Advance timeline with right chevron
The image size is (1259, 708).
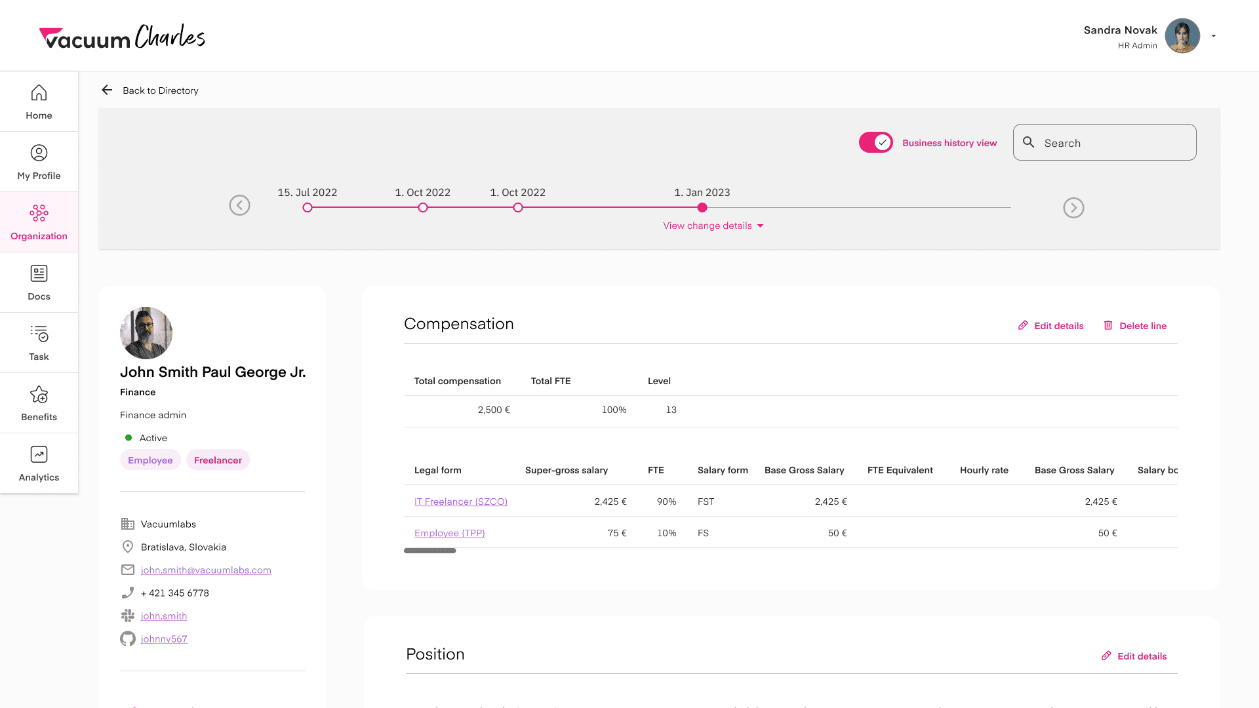tap(1073, 208)
